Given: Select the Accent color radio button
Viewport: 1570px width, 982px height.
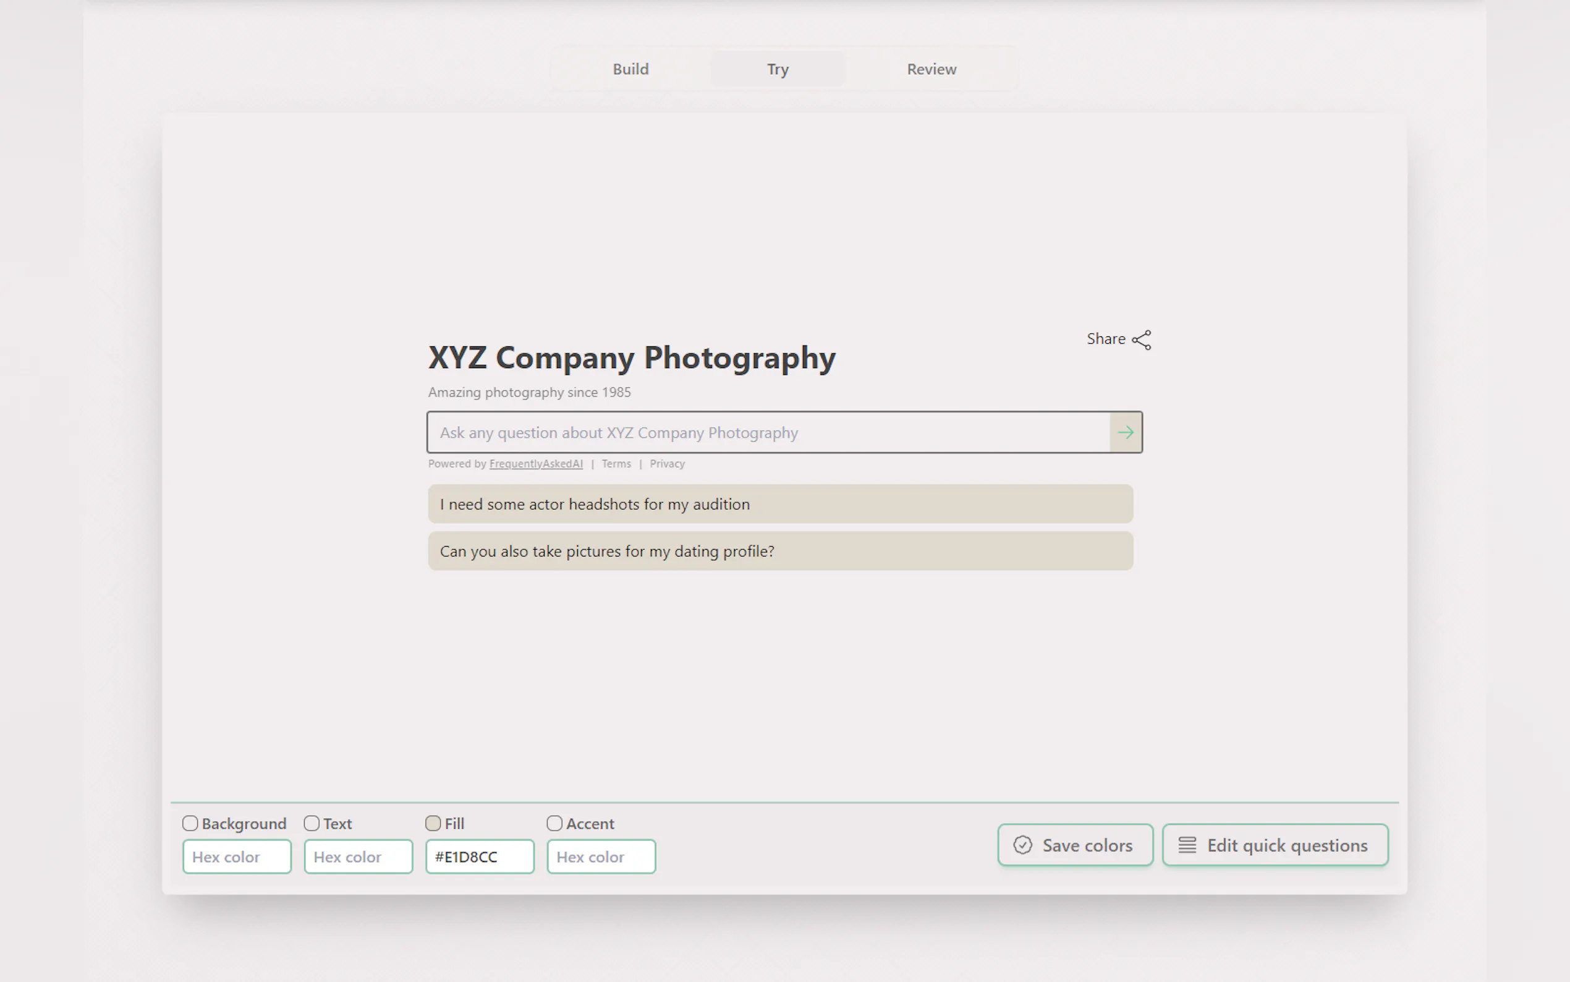Looking at the screenshot, I should point(554,823).
